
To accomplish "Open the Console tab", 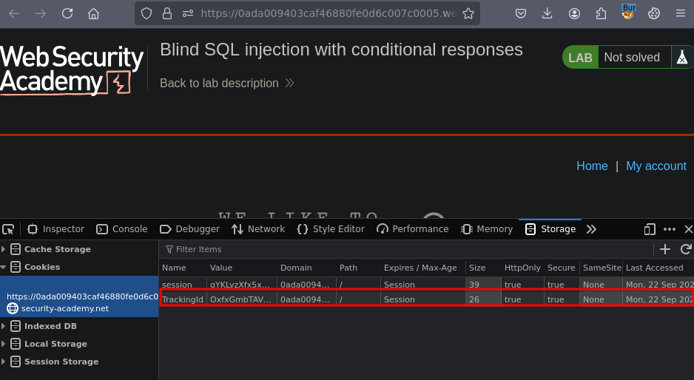I will [122, 229].
